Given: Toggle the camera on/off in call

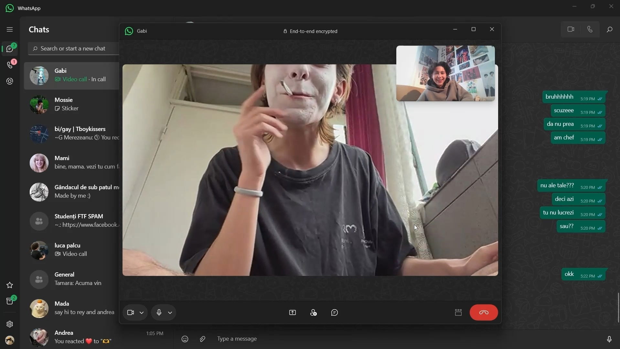Looking at the screenshot, I should (131, 312).
